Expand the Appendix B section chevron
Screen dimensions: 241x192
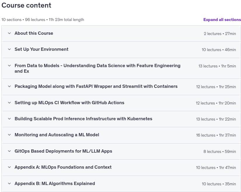[x=9, y=184]
